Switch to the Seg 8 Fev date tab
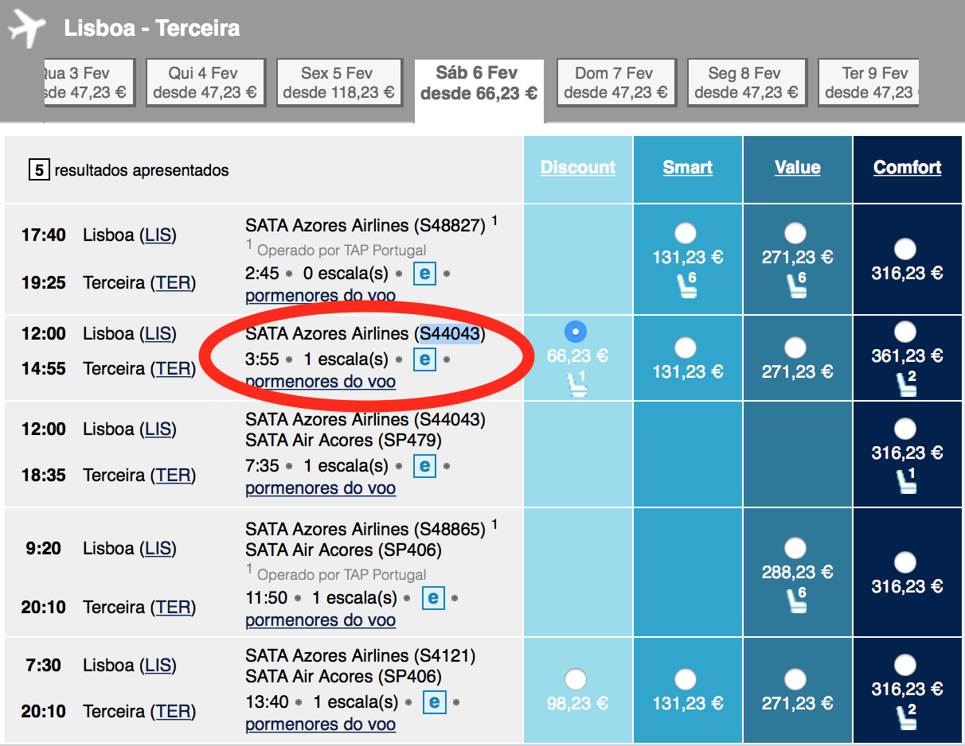965x746 pixels. [746, 83]
